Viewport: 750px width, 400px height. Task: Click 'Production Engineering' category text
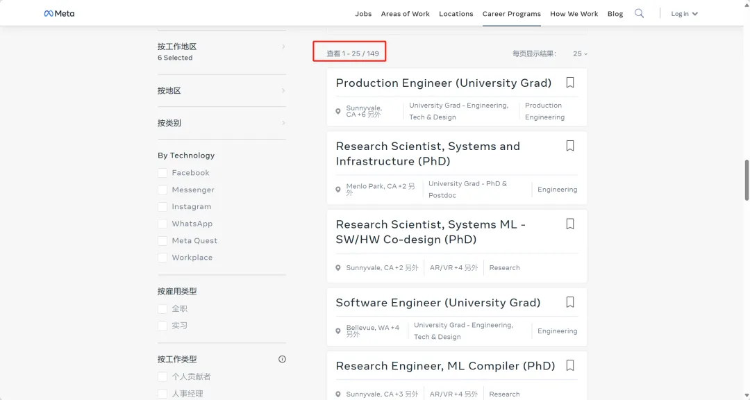(x=545, y=111)
